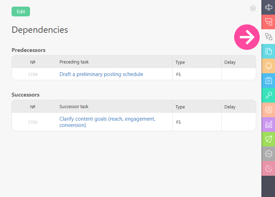Open the text field icon in sidebar
The height and width of the screenshot is (197, 275).
point(268,7)
